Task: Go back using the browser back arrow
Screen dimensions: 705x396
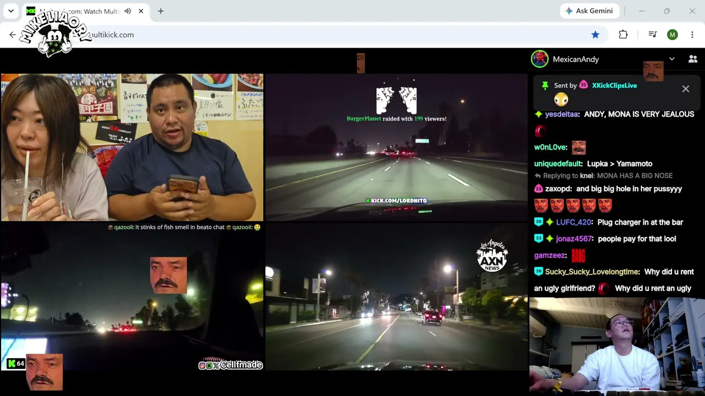Action: point(13,35)
